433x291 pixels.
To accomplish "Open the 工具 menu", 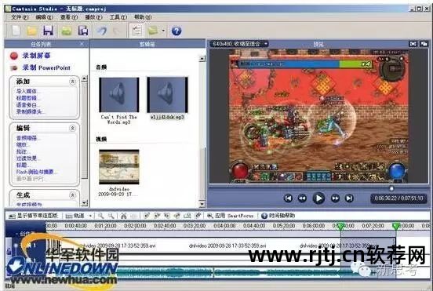I will pyautogui.click(x=118, y=17).
